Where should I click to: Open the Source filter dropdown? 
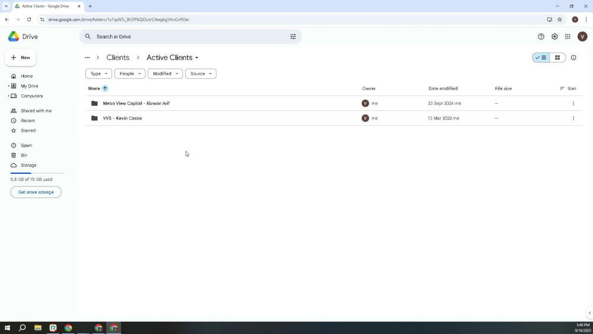pyautogui.click(x=200, y=74)
